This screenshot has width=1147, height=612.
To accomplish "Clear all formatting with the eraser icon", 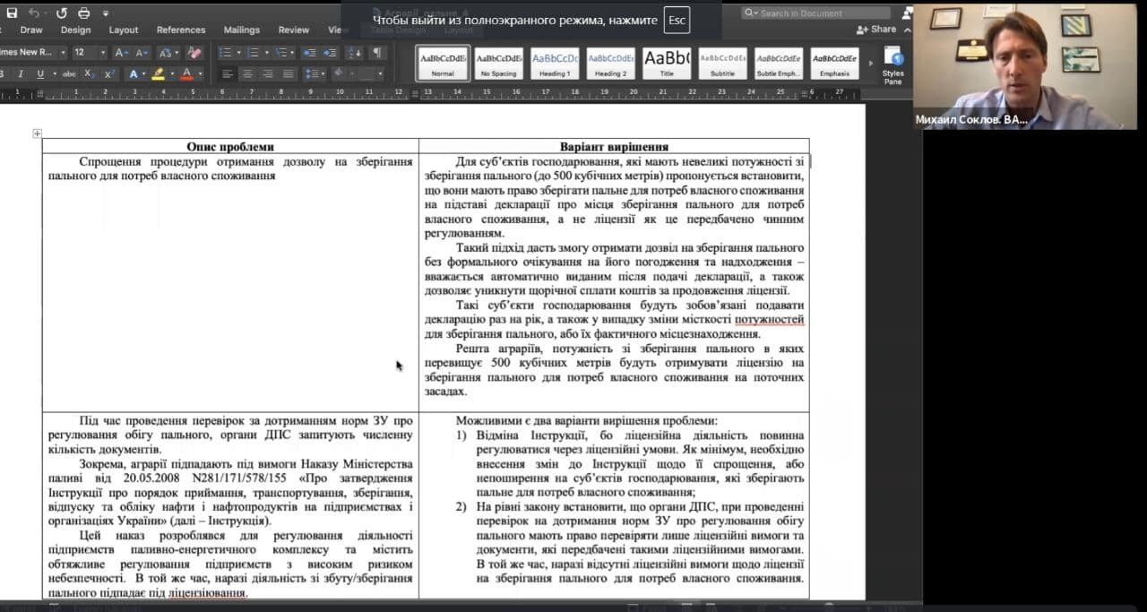I will click(194, 52).
